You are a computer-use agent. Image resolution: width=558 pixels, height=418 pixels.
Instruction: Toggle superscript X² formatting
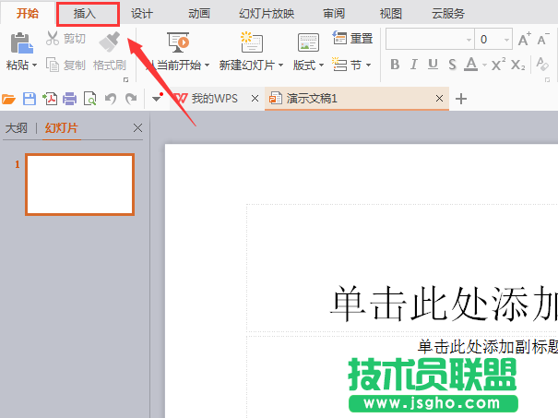[x=498, y=65]
